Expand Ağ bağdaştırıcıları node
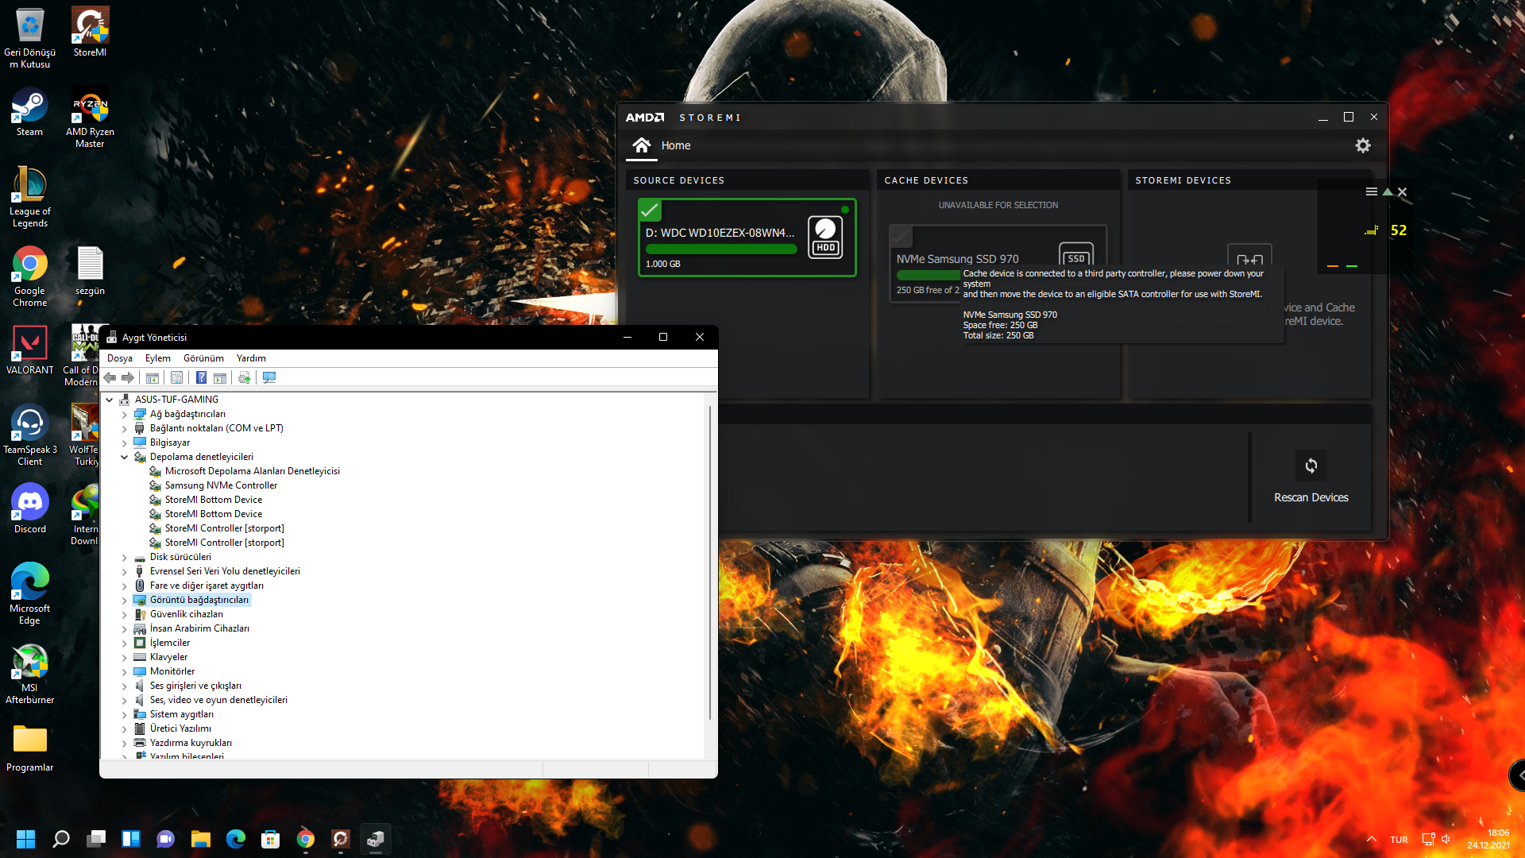The width and height of the screenshot is (1525, 858). click(x=125, y=414)
